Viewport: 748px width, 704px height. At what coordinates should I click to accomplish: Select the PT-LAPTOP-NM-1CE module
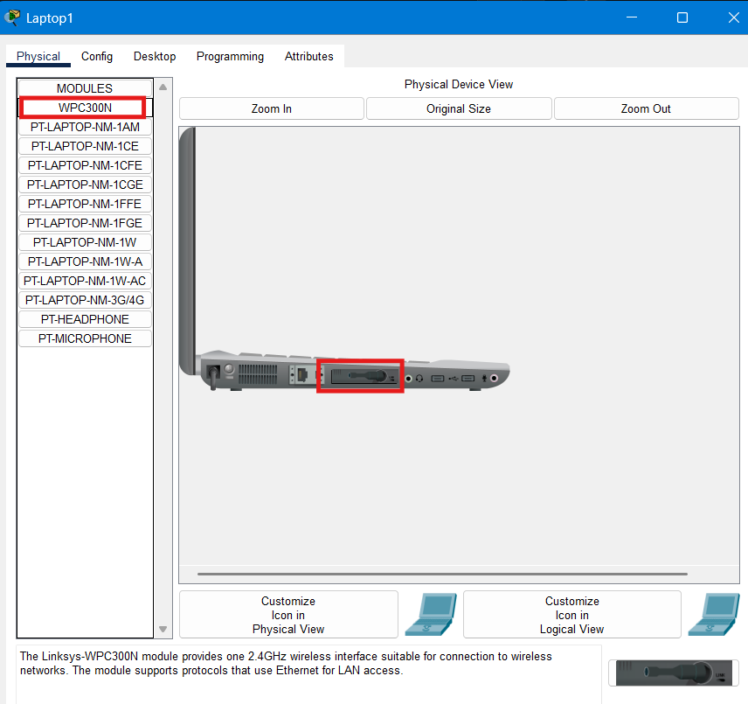point(85,146)
